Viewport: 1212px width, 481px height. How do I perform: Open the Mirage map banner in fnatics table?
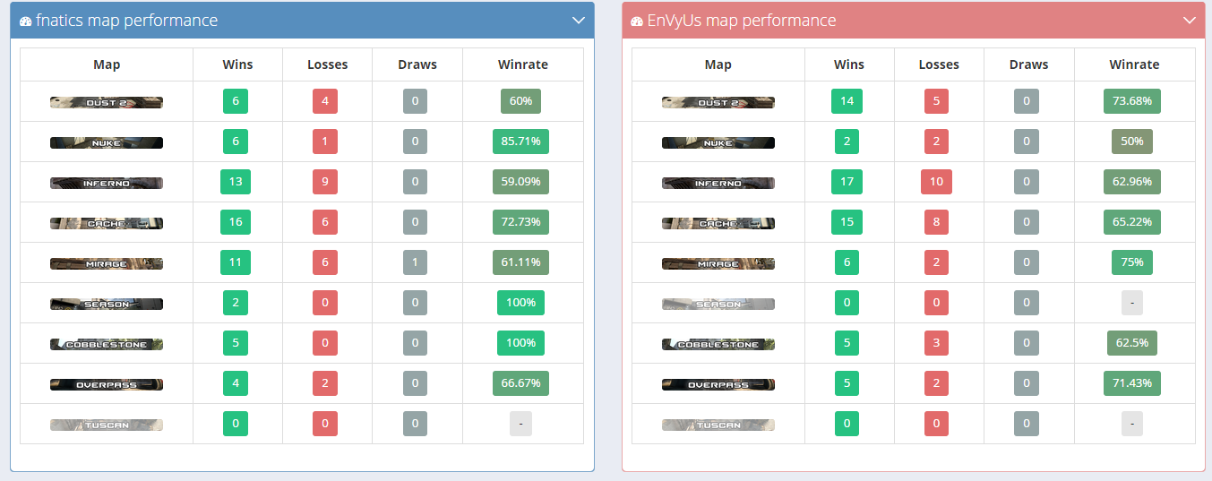(107, 263)
